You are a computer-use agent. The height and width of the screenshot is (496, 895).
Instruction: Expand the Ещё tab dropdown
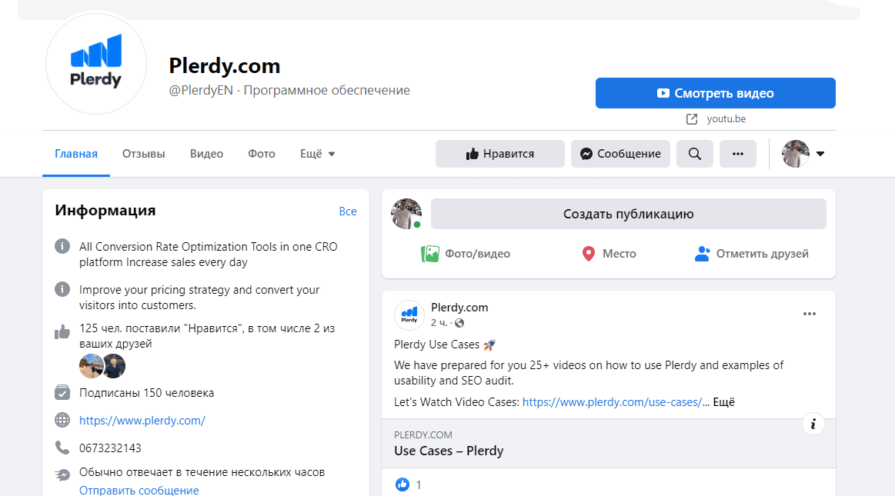click(x=317, y=154)
